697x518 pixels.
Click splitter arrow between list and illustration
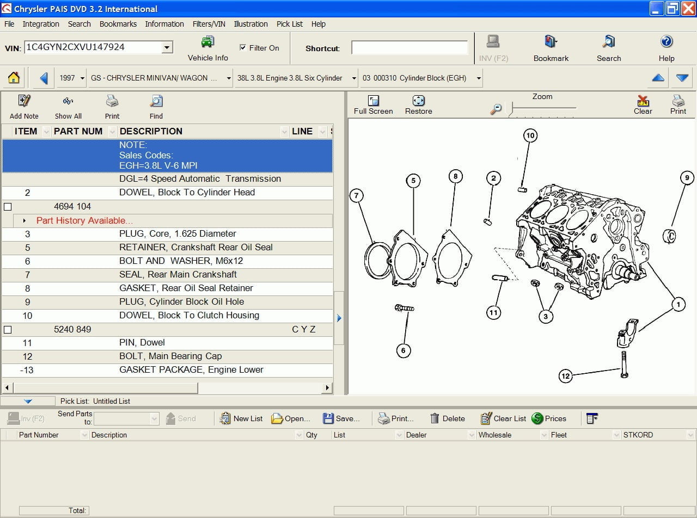[339, 318]
